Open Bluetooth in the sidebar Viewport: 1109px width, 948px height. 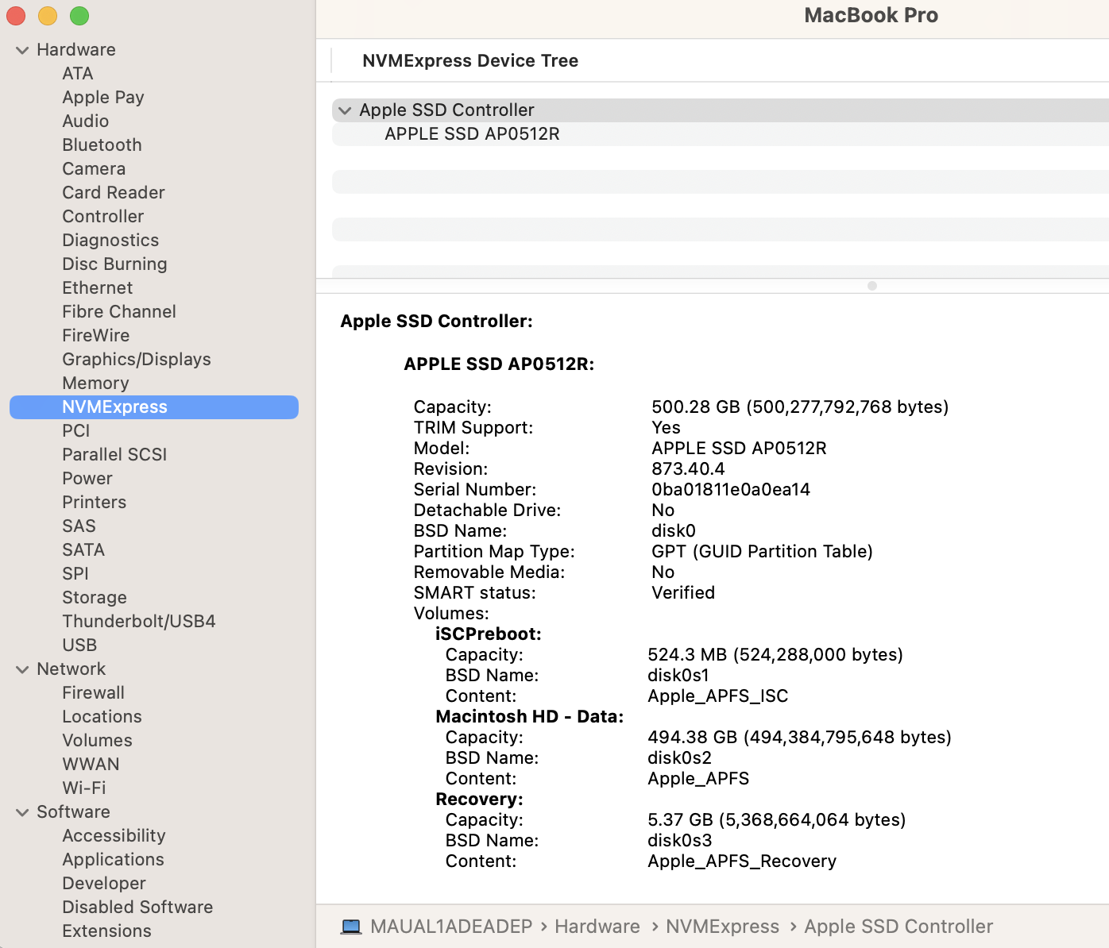(x=102, y=145)
